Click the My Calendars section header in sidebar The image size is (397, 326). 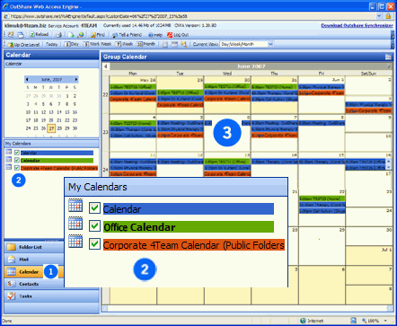51,144
